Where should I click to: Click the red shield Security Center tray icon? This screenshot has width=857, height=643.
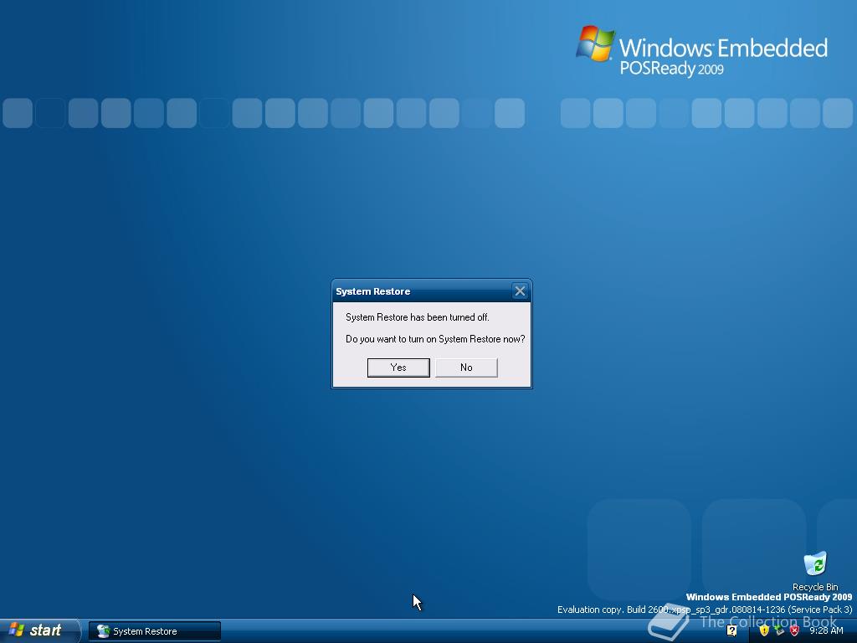coord(795,630)
